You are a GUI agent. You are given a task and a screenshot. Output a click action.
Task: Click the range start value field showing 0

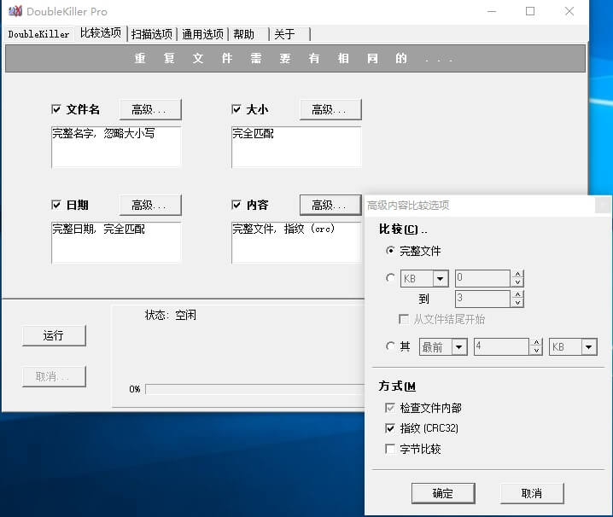coord(482,279)
